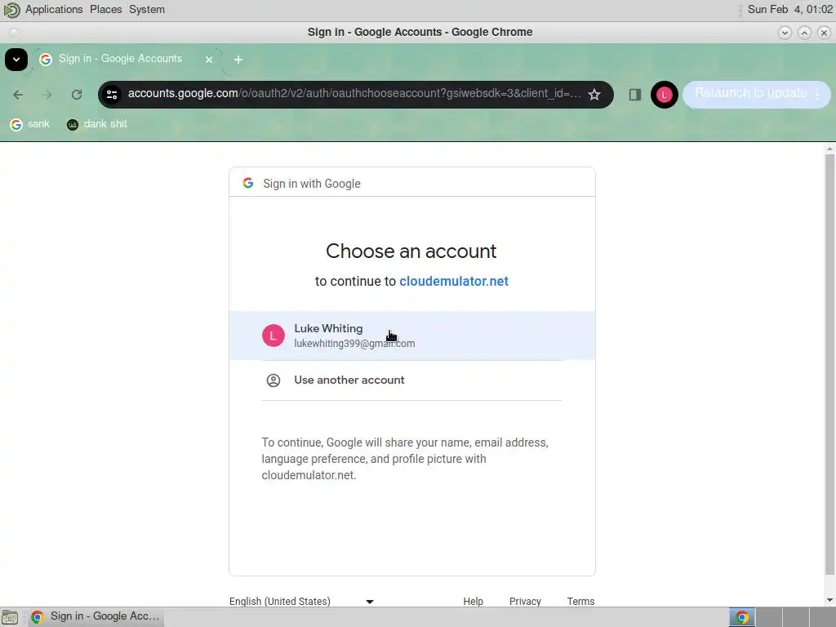The image size is (836, 627).
Task: Click the scrollbar down arrow
Action: [x=829, y=600]
